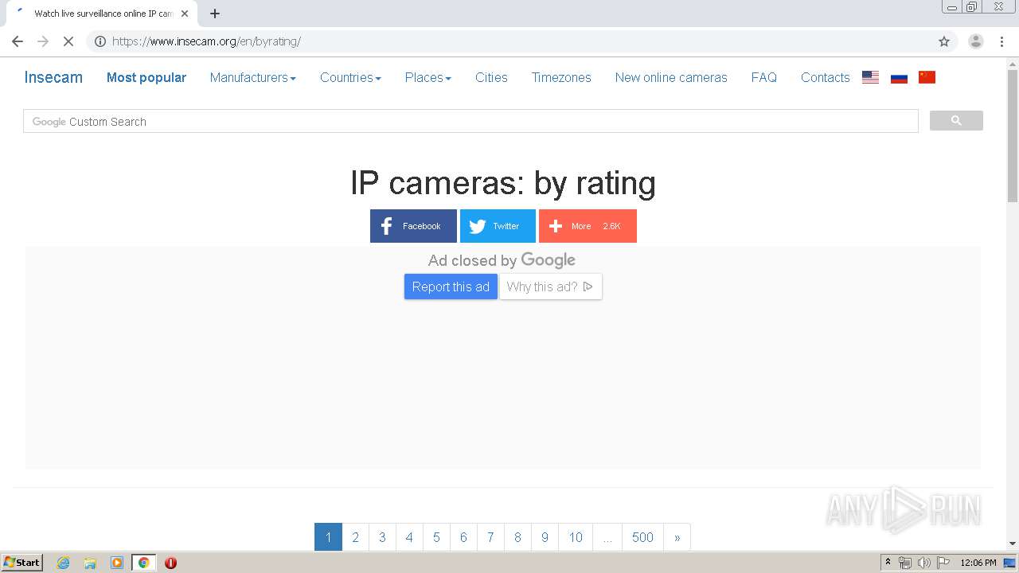Open file explorer from taskbar
1019x573 pixels.
pyautogui.click(x=90, y=563)
